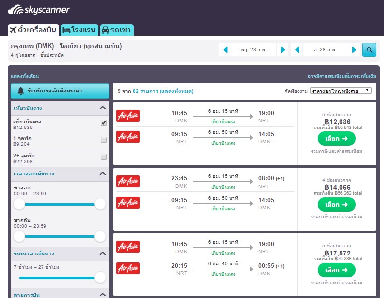
Task: Select the ฿12,636 flight offer
Action: [x=337, y=139]
